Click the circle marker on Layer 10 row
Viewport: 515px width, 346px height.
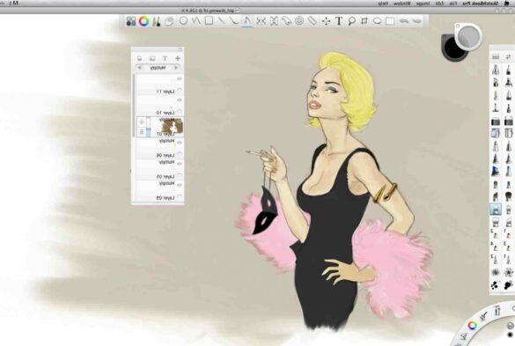tap(180, 111)
